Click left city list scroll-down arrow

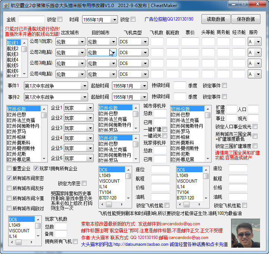tap(44, 158)
